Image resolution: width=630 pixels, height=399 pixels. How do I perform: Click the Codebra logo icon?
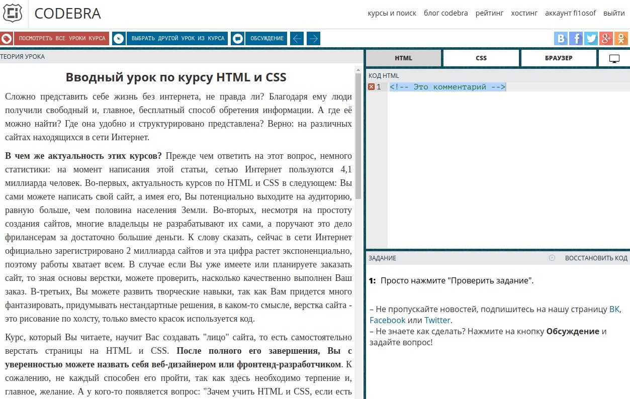(13, 14)
